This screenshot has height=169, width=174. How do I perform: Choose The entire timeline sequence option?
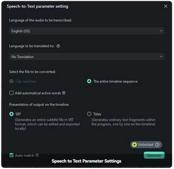[89, 81]
